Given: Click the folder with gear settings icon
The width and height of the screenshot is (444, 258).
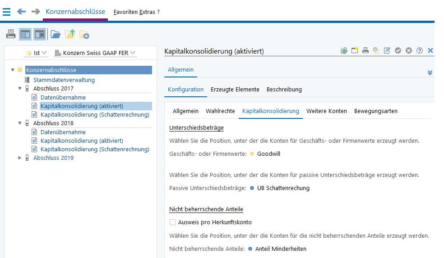Looking at the screenshot, I should [x=84, y=35].
